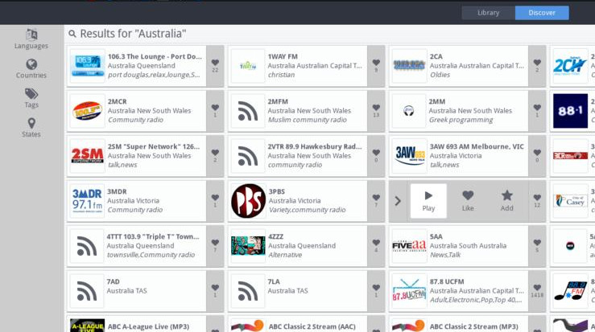Open the 88.9 FM music note logo

coord(570,291)
